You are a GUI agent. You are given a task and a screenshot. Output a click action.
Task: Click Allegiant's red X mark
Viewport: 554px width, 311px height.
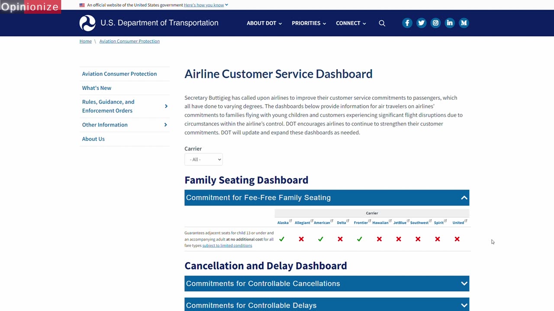pos(301,239)
